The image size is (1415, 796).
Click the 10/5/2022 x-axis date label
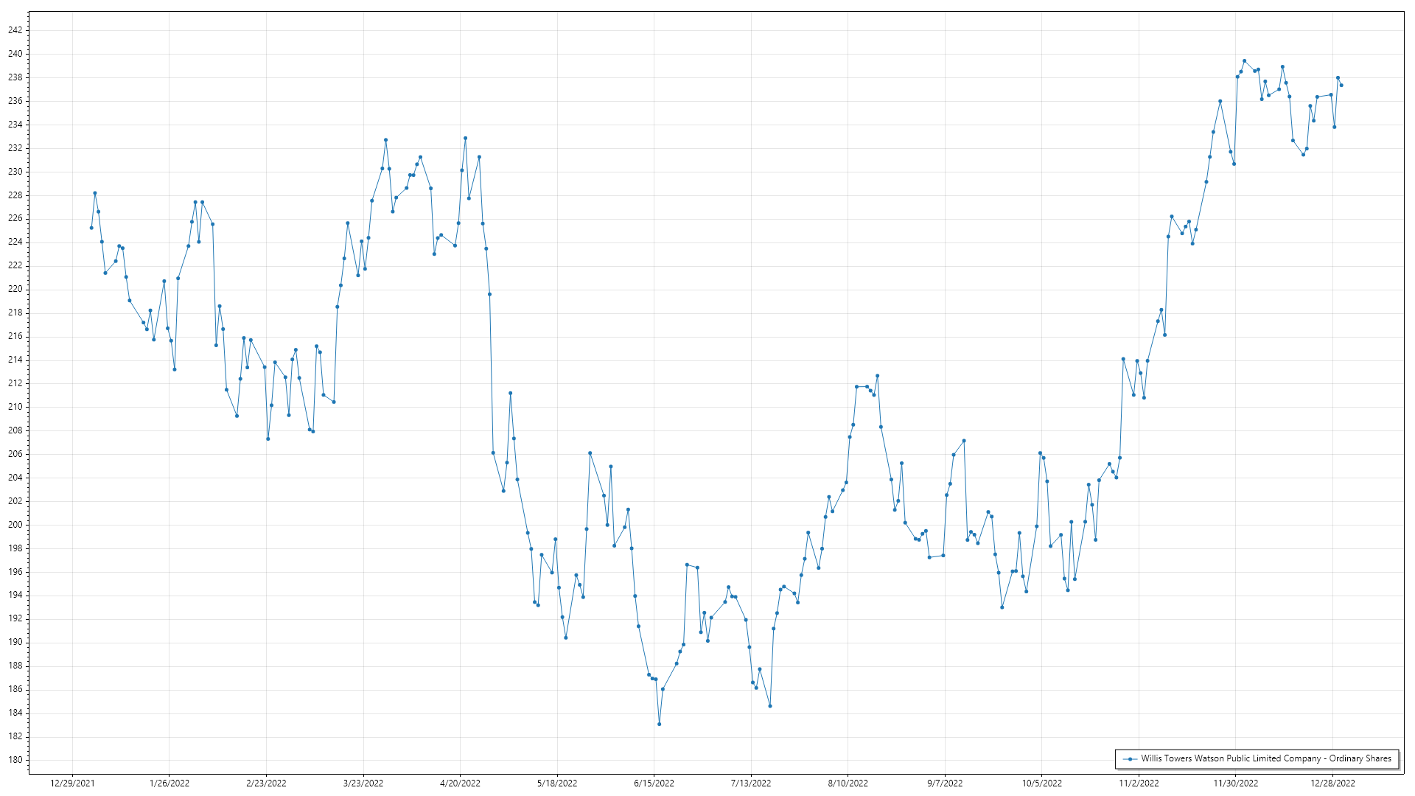point(1041,783)
